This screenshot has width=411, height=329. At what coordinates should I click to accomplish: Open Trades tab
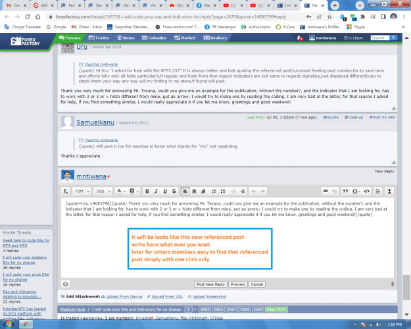99,38
